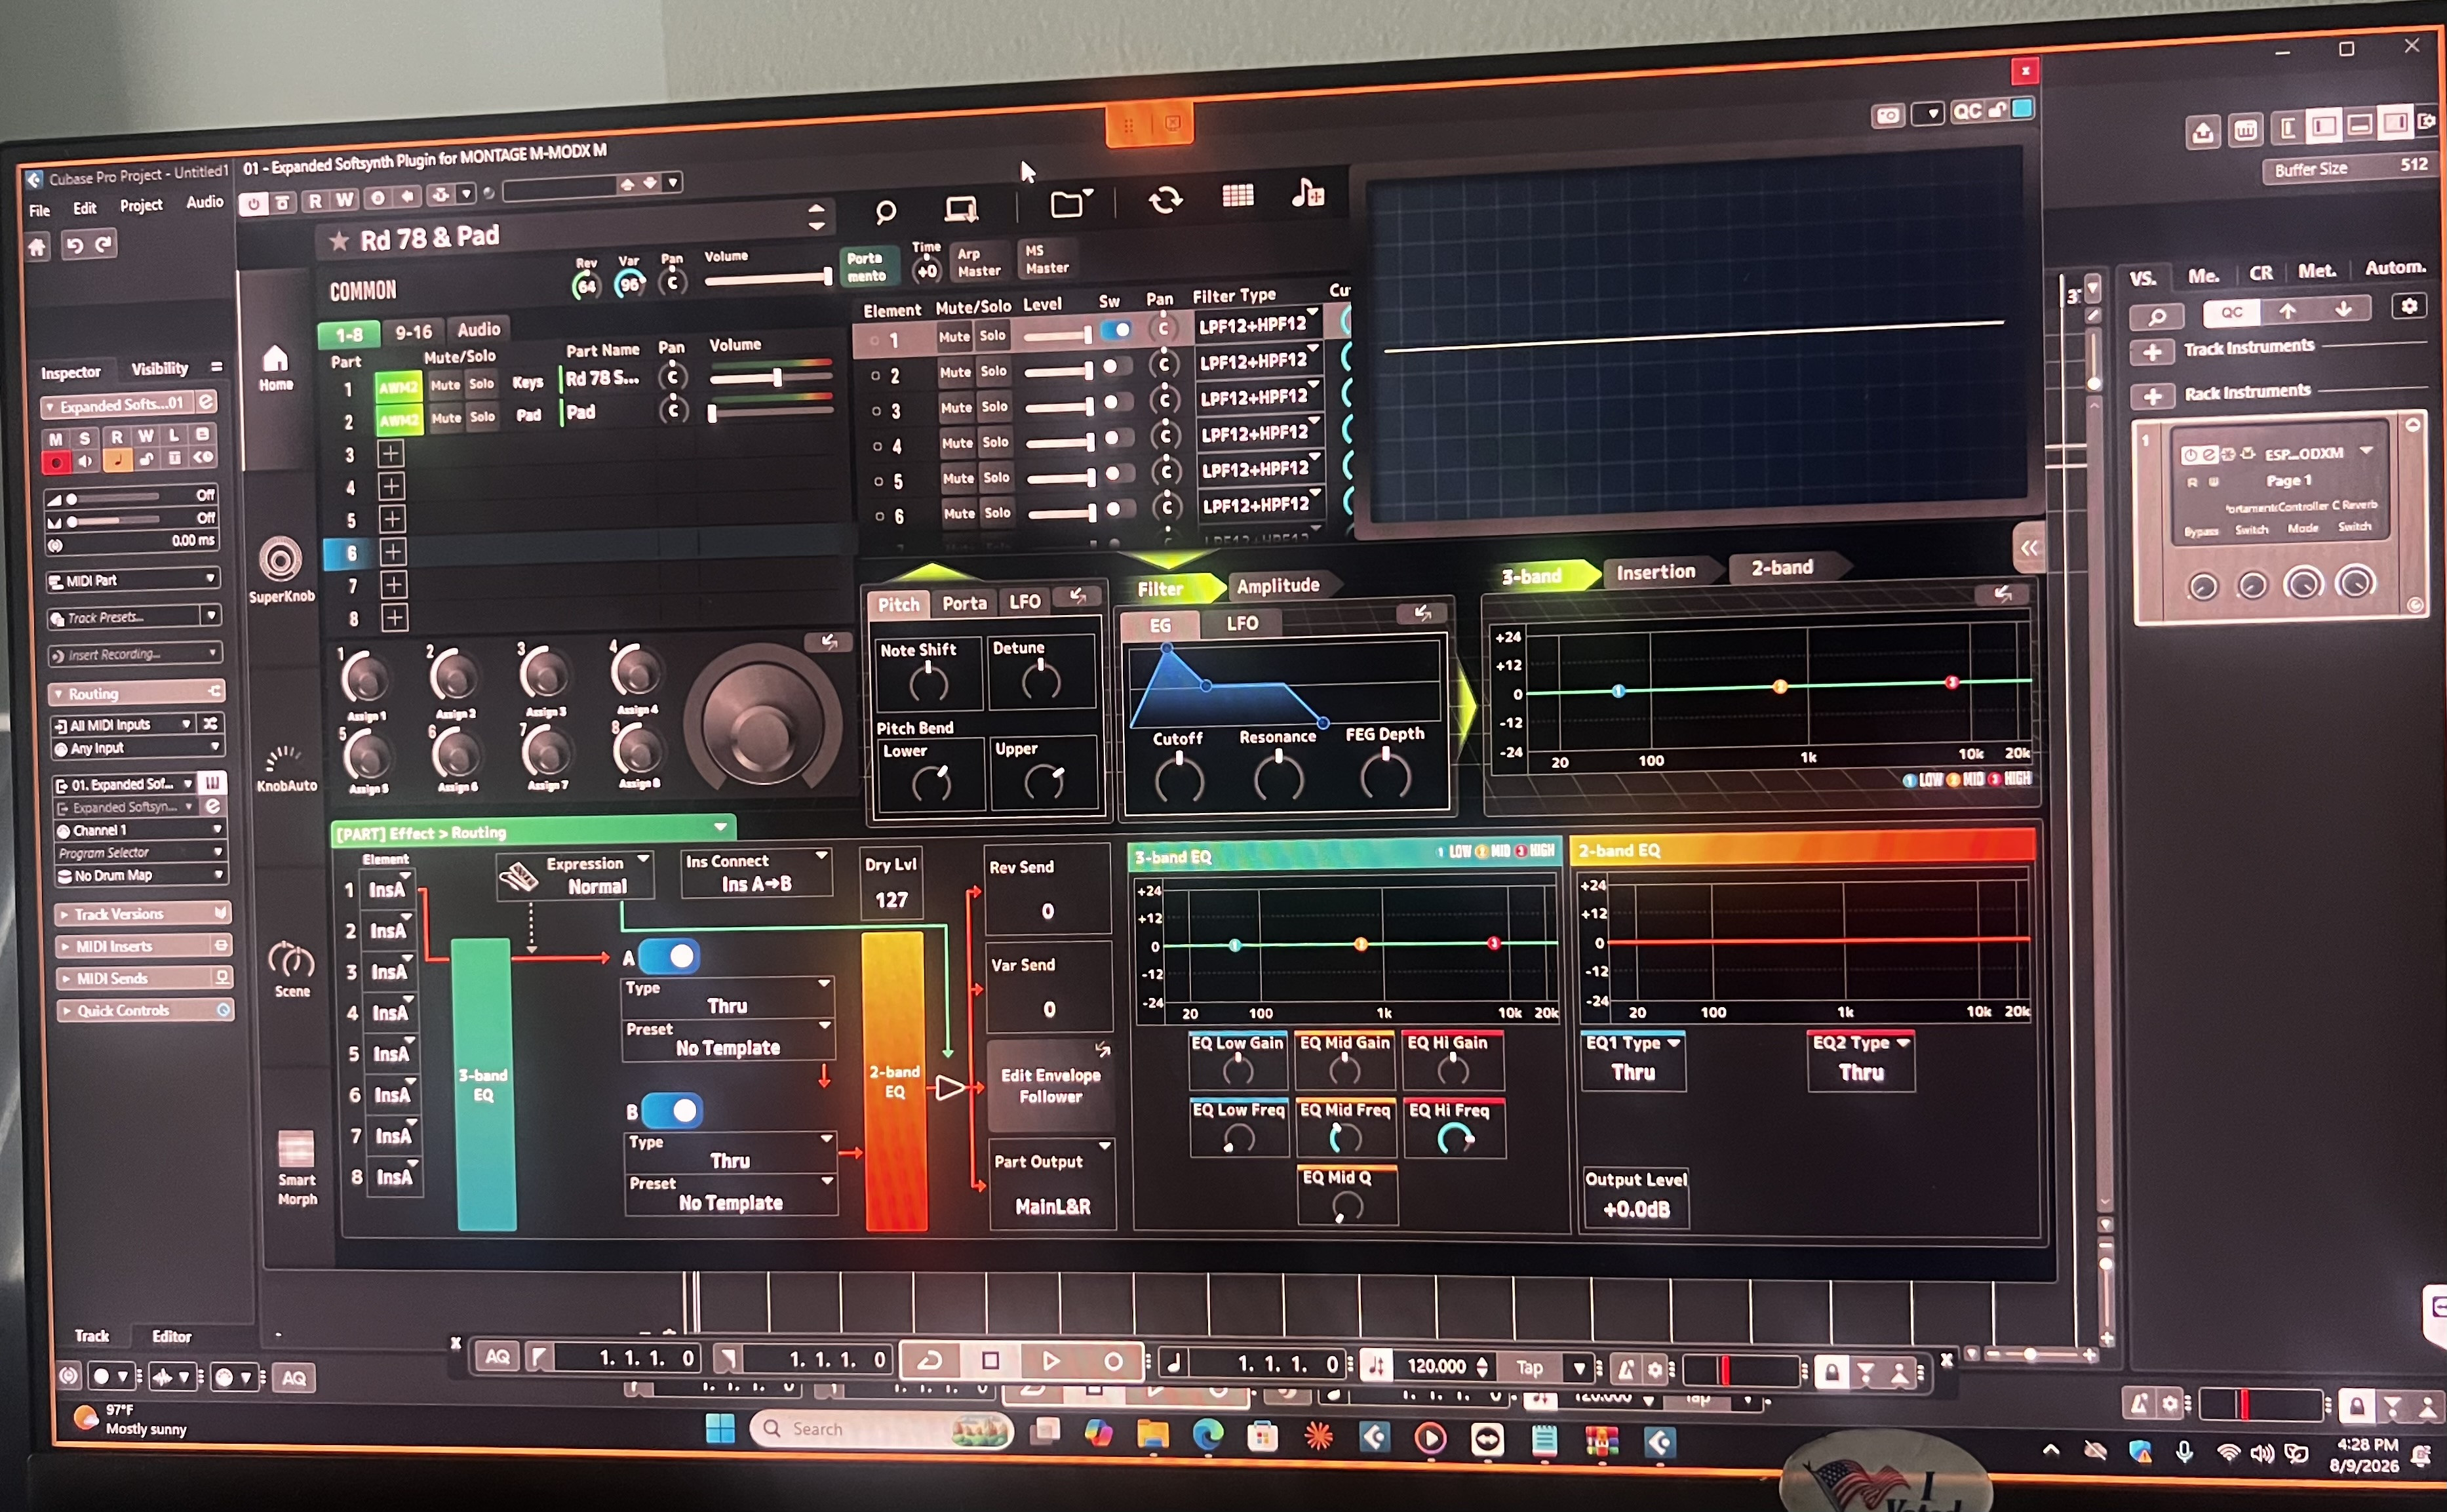2447x1512 pixels.
Task: Click the circular sync arrows icon
Action: 1165,200
